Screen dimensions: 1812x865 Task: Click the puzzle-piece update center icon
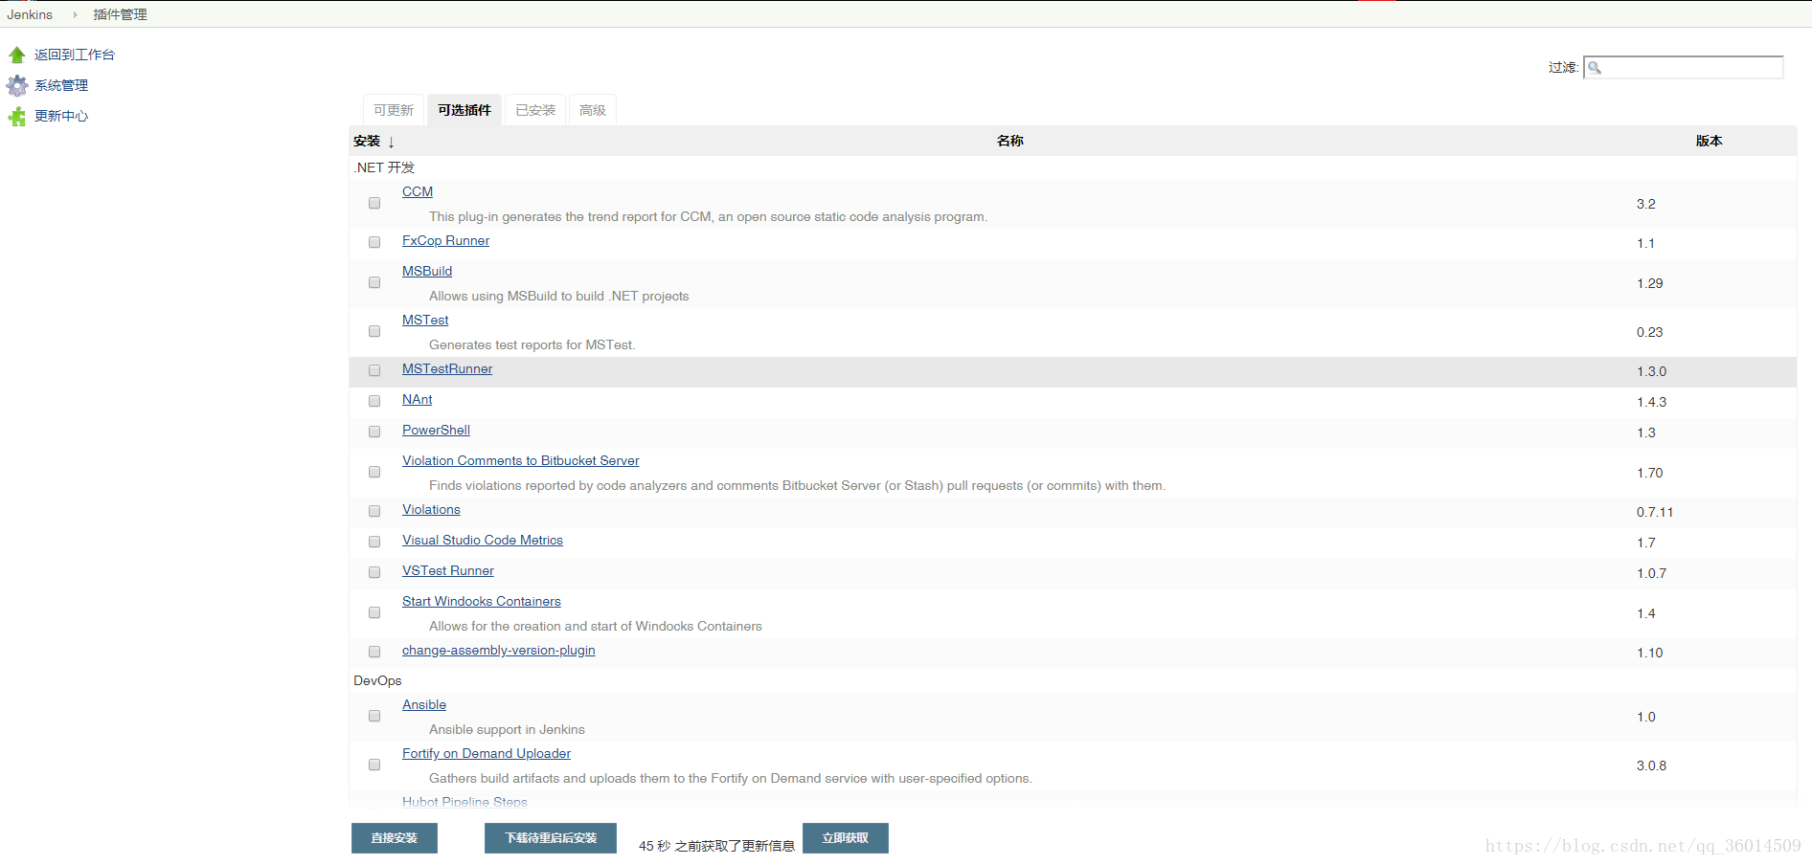[x=17, y=116]
